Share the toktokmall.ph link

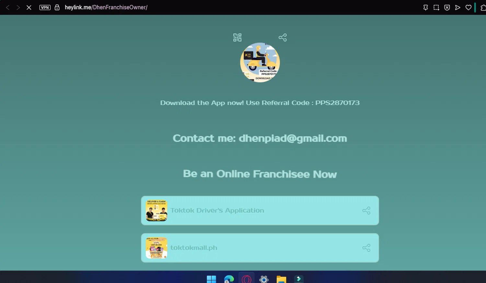point(366,248)
